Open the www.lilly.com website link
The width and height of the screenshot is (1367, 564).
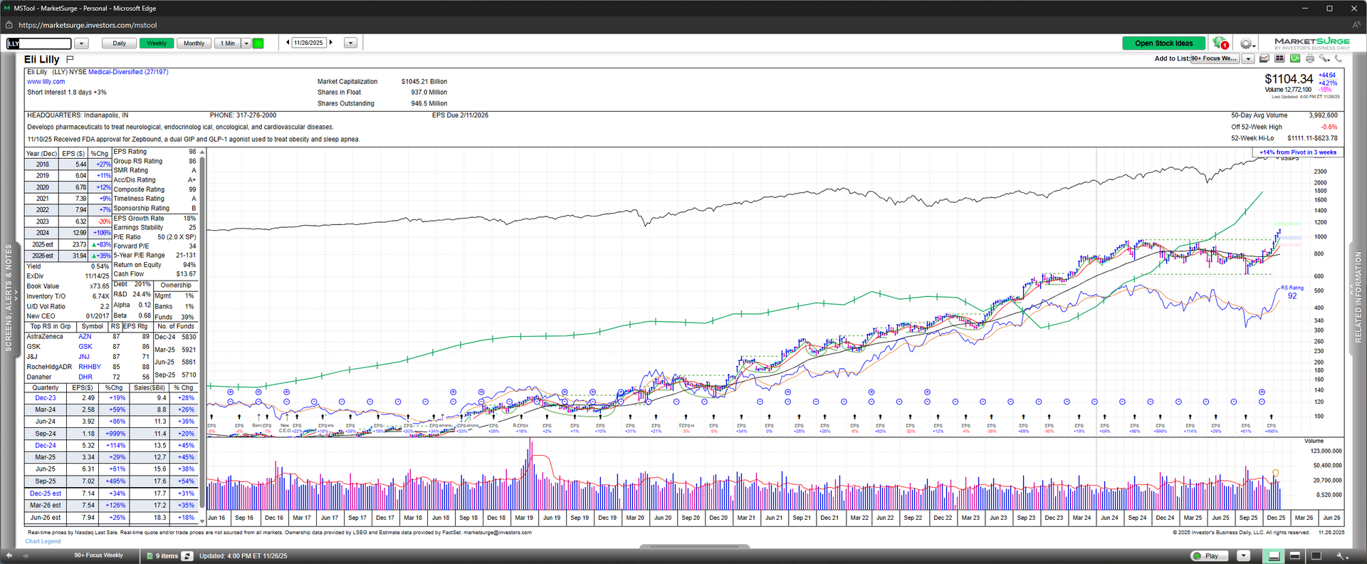click(x=46, y=82)
